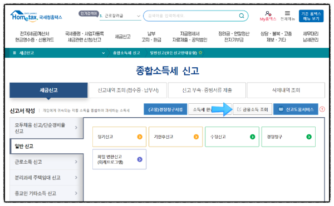
Task: Start 정기신고 filing card
Action: coord(119,137)
